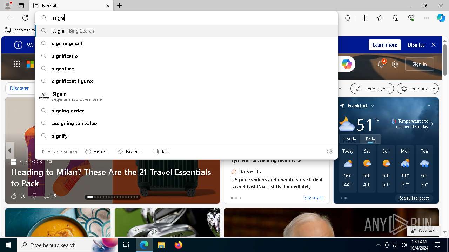This screenshot has width=449, height=252.
Task: Close the New tab tab
Action: tap(108, 6)
